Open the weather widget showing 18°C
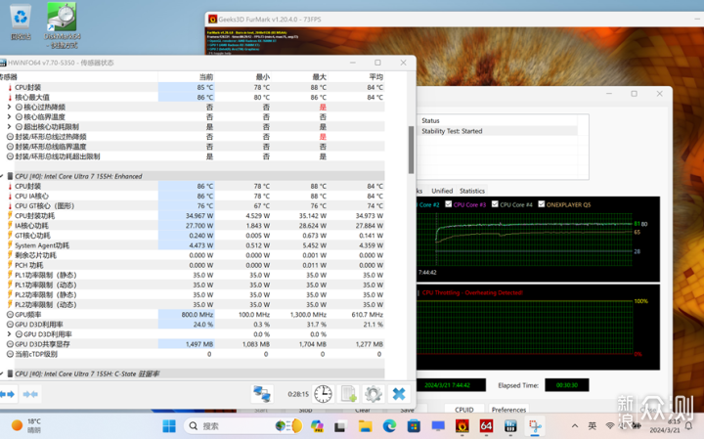Viewport: 704px width, 439px height. [26, 425]
